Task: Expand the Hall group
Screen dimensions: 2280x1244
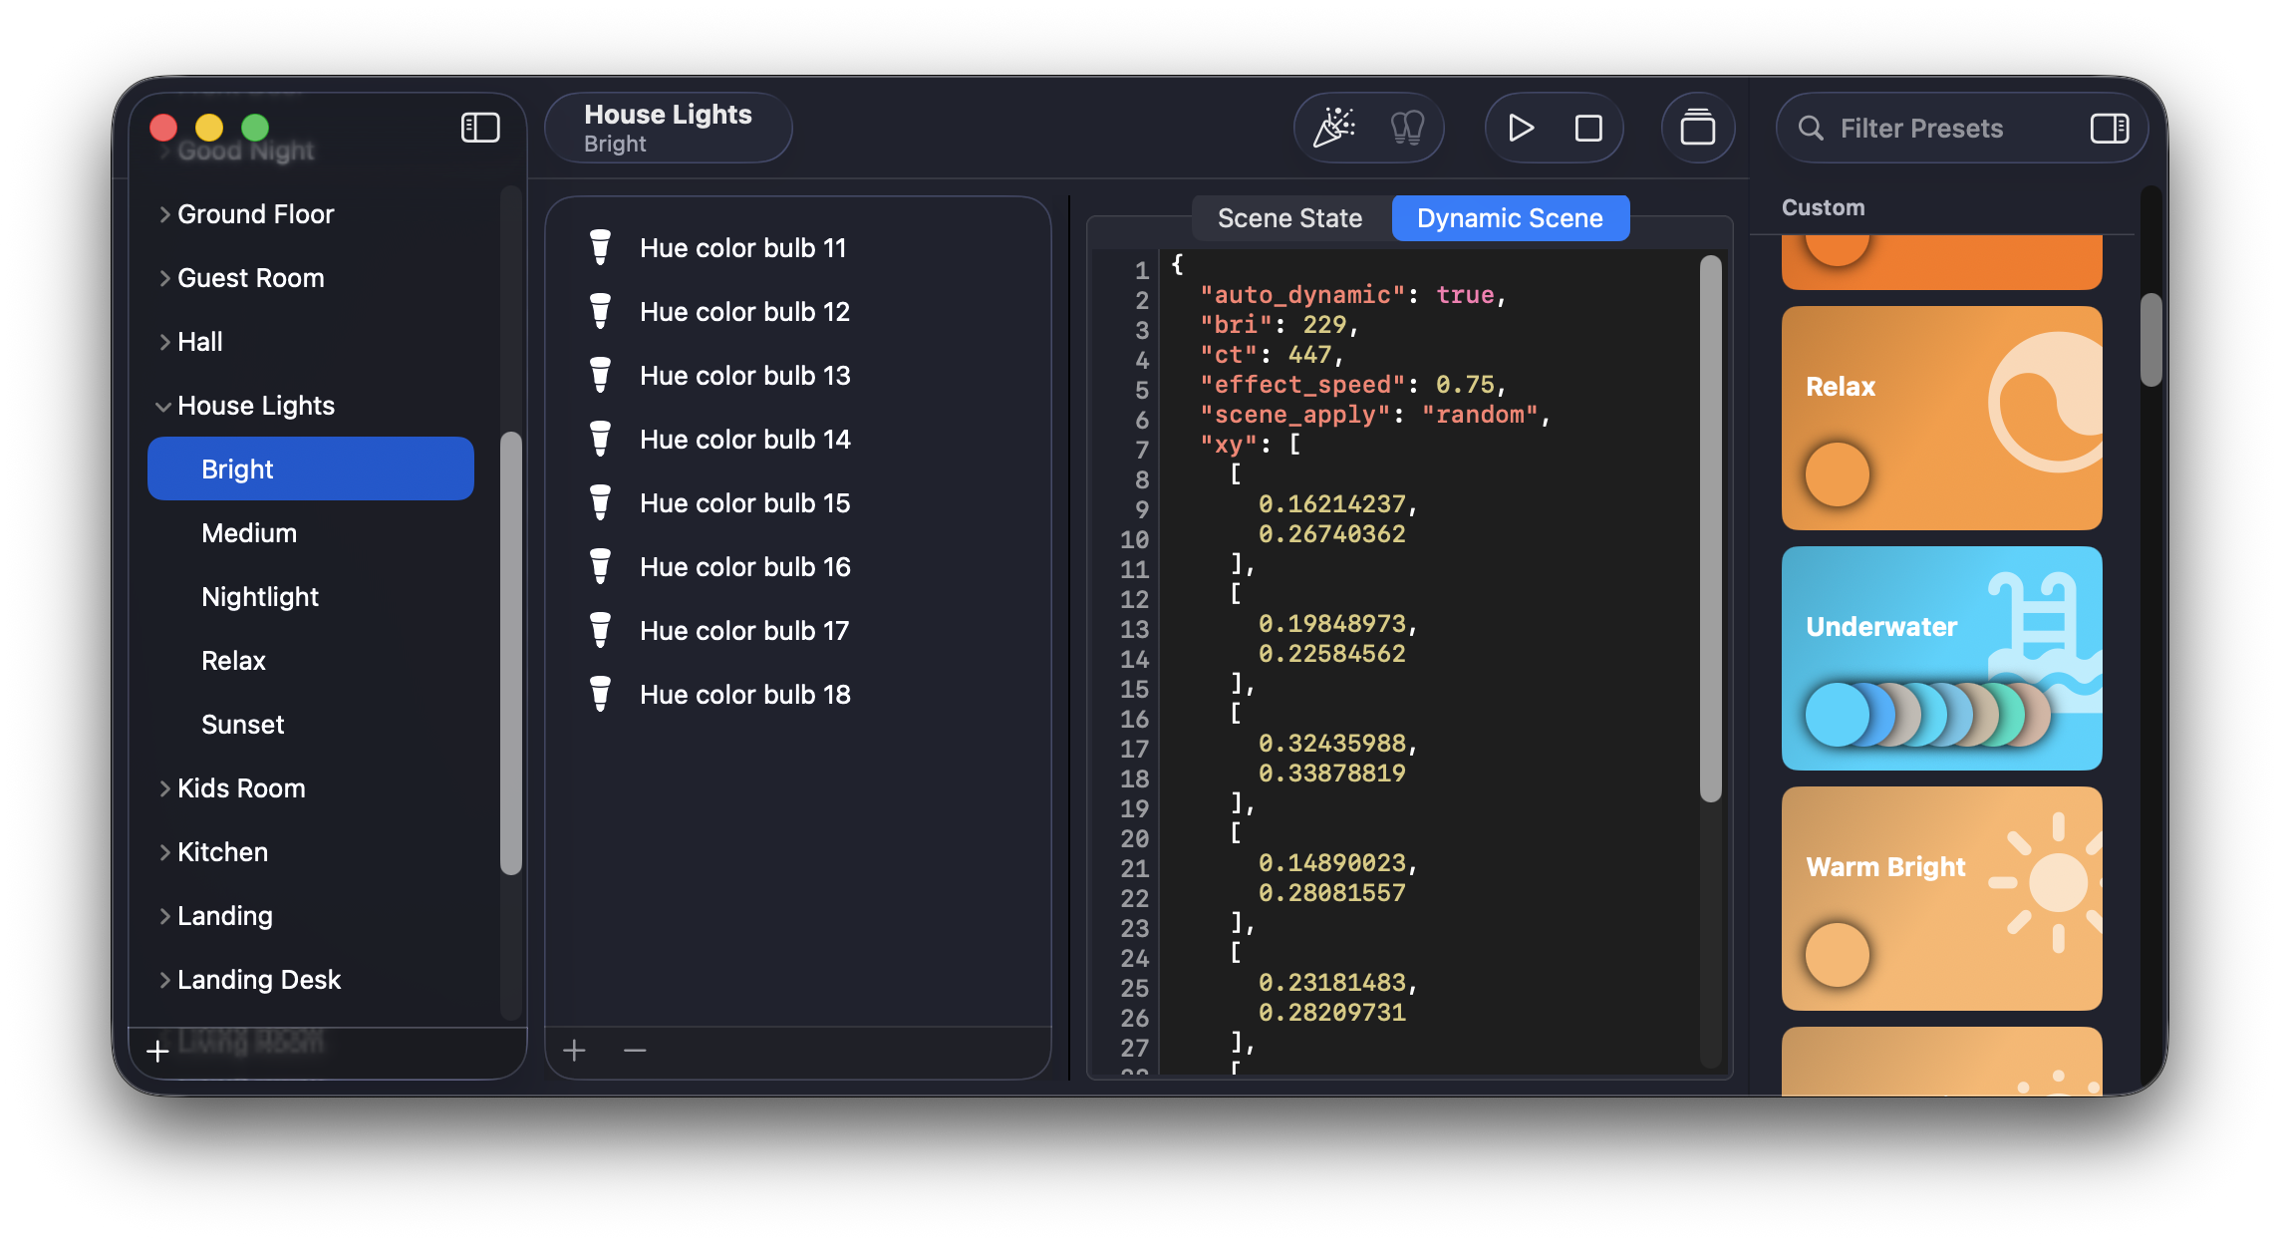Action: click(x=164, y=342)
